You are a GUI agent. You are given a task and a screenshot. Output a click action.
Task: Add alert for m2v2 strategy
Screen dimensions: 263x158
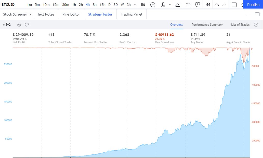[x=27, y=25]
